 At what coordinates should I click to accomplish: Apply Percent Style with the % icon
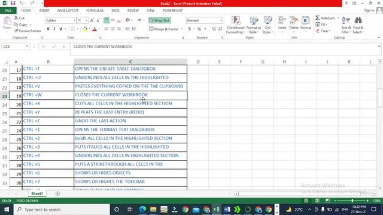199,29
